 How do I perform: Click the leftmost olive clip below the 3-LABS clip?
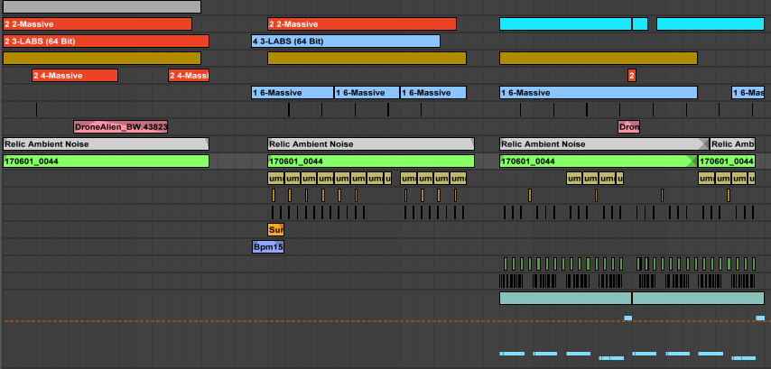click(x=101, y=59)
